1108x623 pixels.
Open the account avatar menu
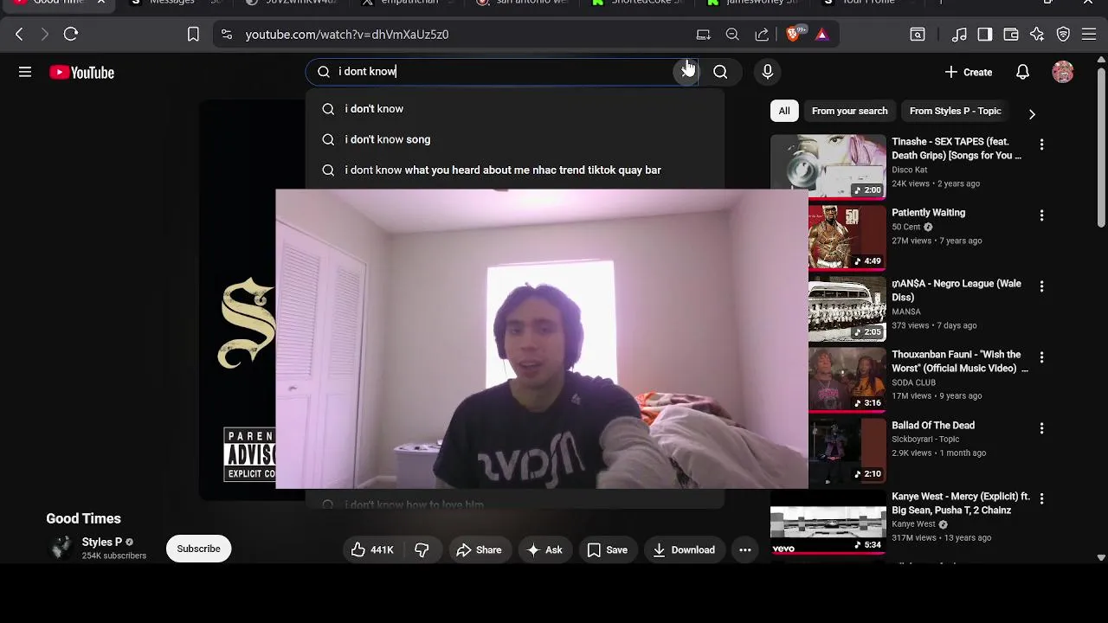pyautogui.click(x=1063, y=72)
